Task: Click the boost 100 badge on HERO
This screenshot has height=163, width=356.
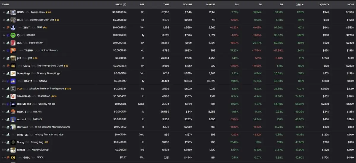Action: [48, 12]
